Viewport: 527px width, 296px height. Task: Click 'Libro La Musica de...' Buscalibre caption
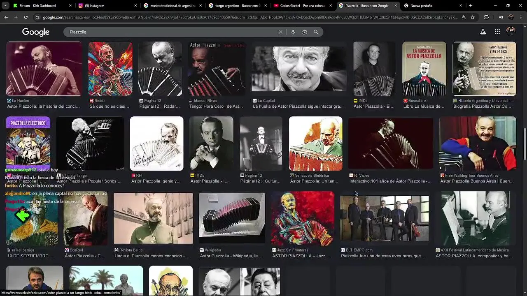coord(424,106)
